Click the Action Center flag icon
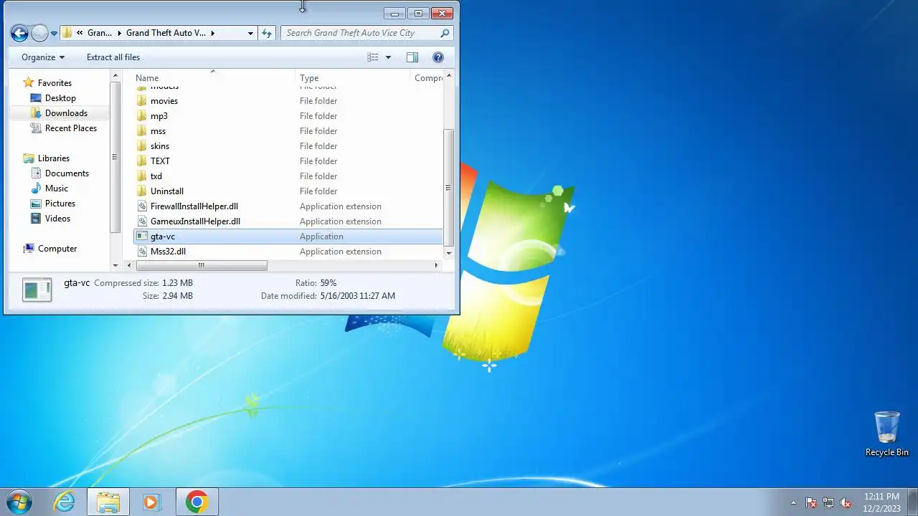Viewport: 918px width, 516px height. pyautogui.click(x=811, y=502)
